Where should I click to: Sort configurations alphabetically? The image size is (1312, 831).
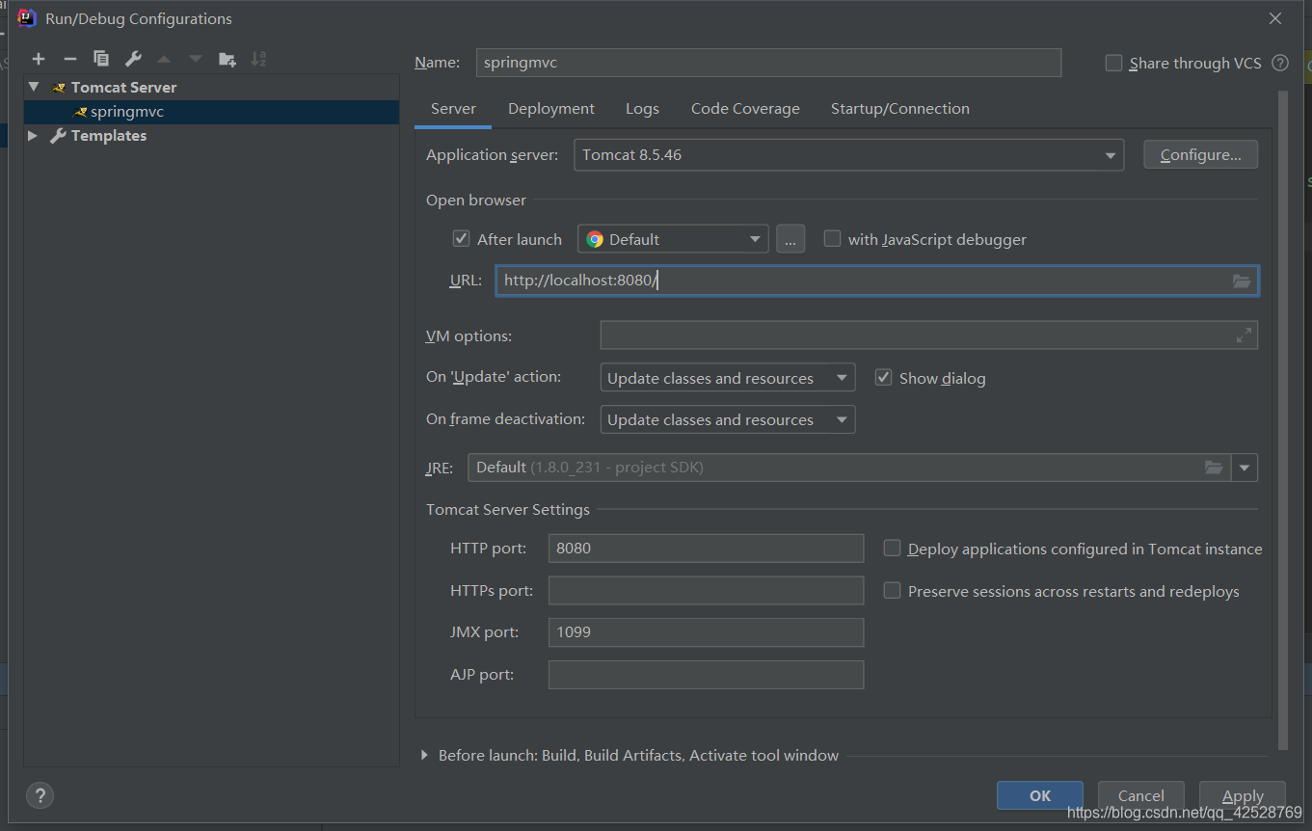258,60
